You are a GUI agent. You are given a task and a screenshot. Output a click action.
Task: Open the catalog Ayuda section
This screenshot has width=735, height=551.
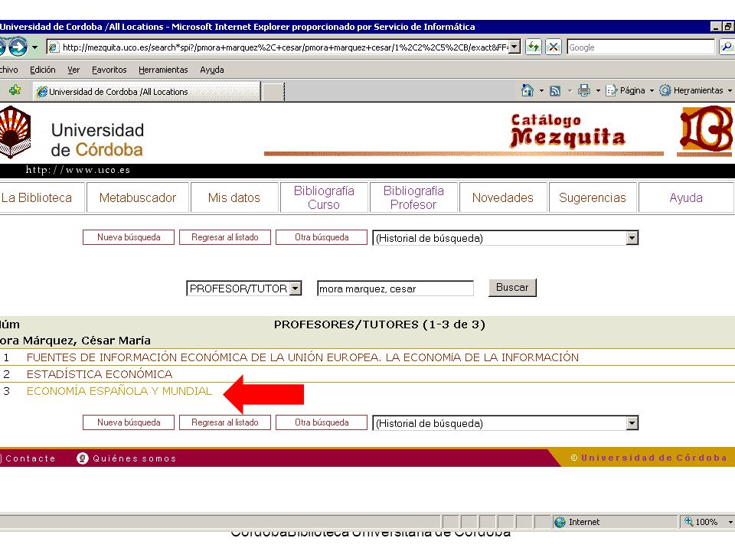coord(686,197)
